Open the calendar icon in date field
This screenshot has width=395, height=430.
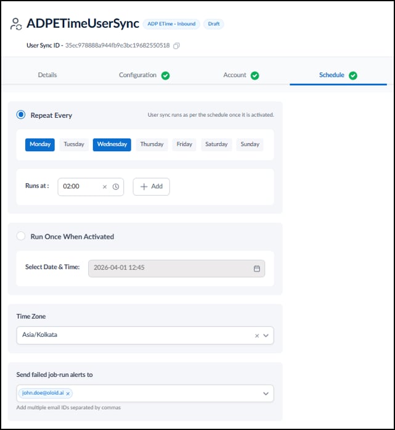point(257,268)
